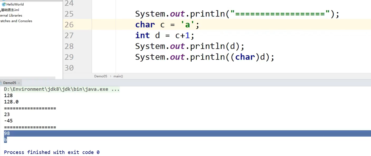The image size is (371, 156).
Task: Click gutter line number 29
Action: click(69, 57)
